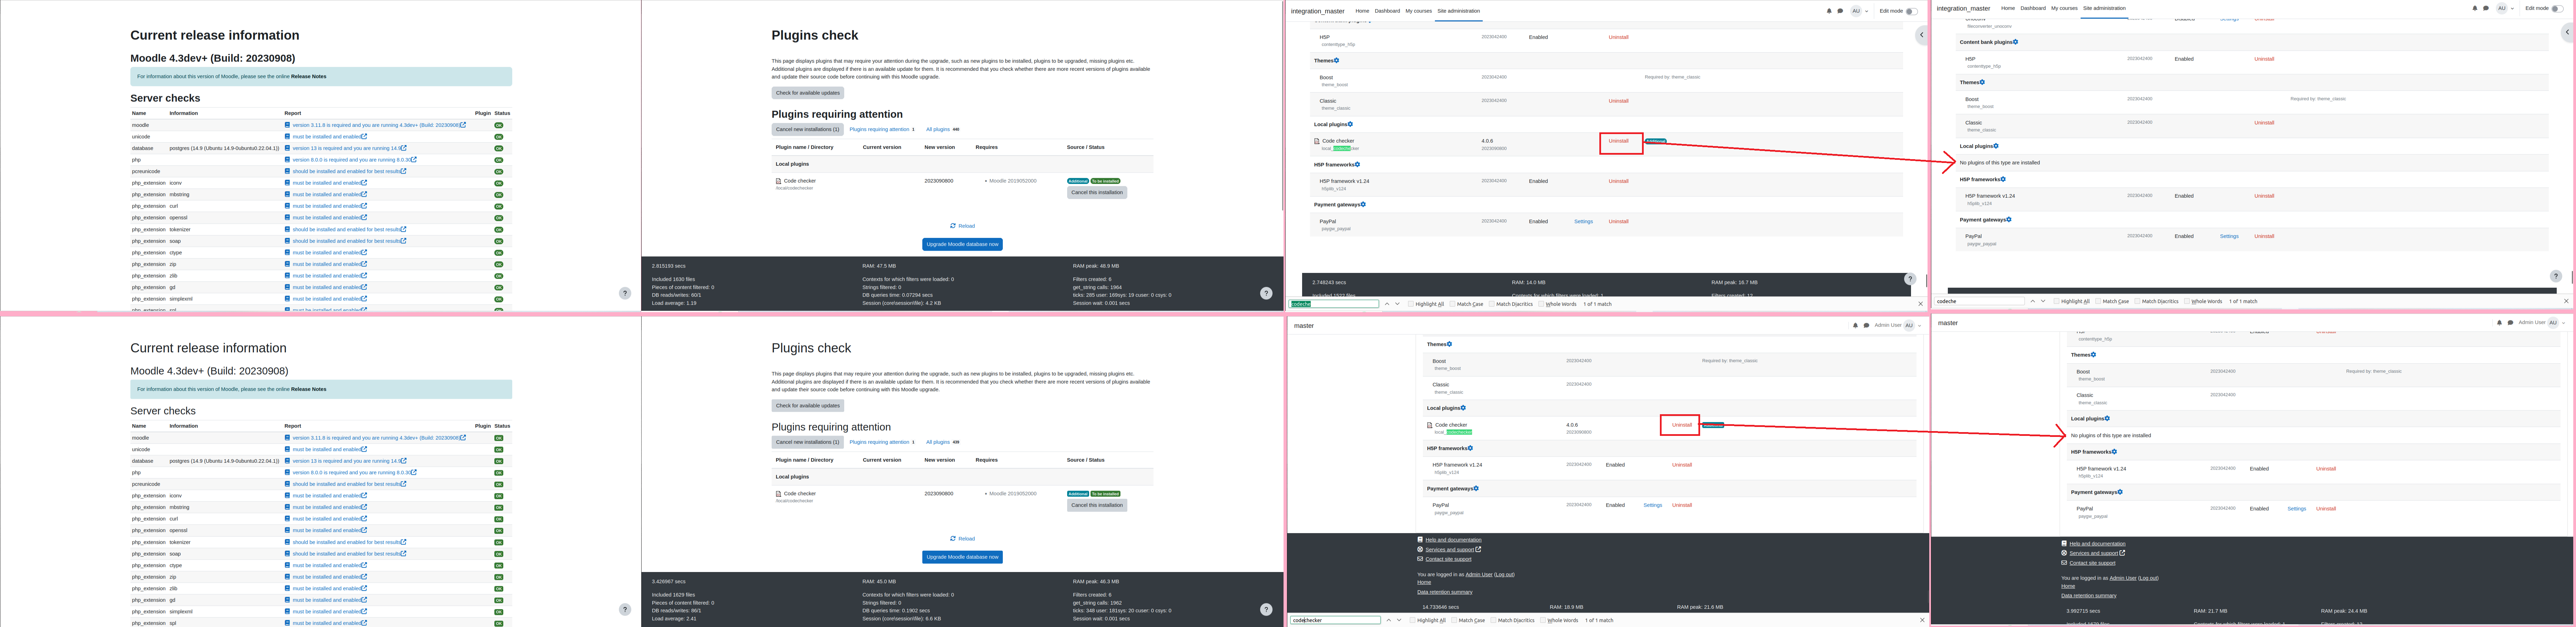Click H5P frameworks gear on master page without local plugins

[2114, 452]
